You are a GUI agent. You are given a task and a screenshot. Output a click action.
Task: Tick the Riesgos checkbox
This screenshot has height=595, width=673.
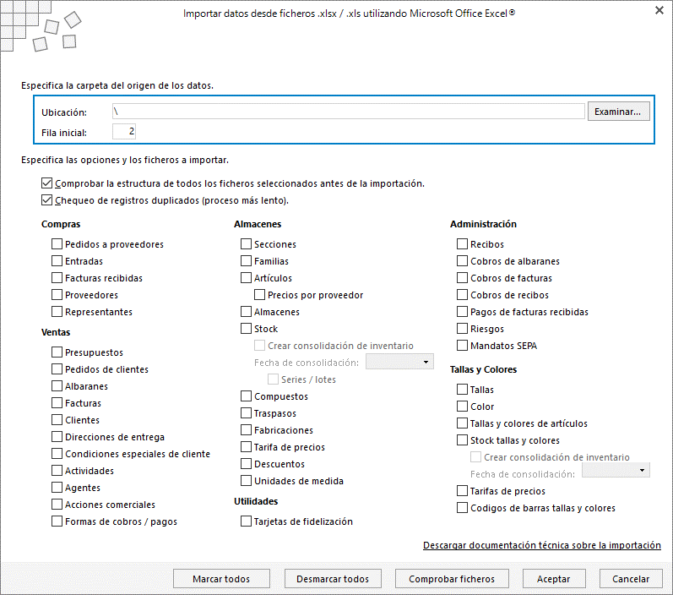click(x=462, y=329)
